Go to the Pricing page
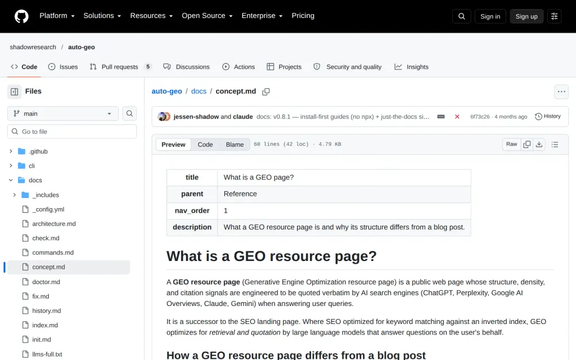This screenshot has height=360, width=576. [303, 16]
